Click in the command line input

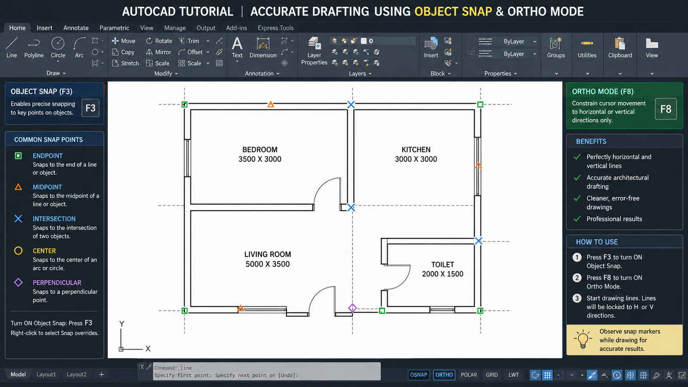point(267,372)
